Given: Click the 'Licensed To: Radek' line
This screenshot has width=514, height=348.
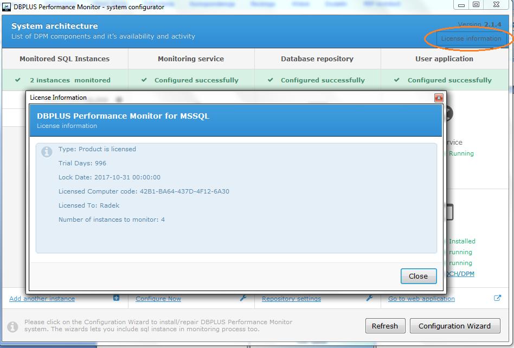Looking at the screenshot, I should point(89,205).
